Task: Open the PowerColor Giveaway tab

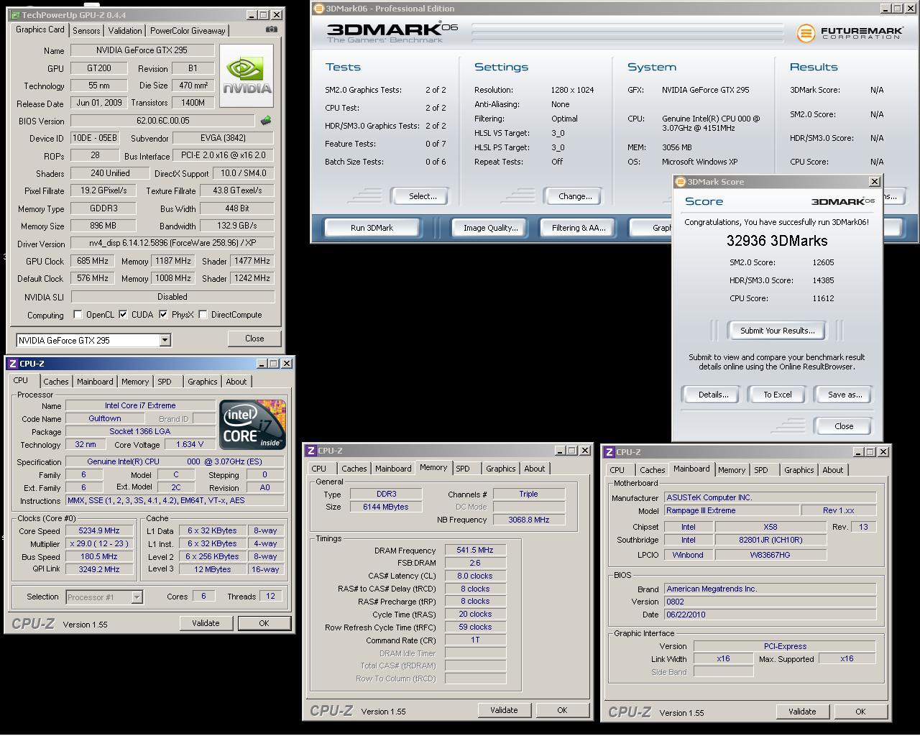Action: coord(188,31)
